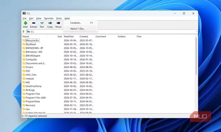The width and height of the screenshot is (221, 132).
Task: Maximize the 7-Zip window
Action: [184, 13]
